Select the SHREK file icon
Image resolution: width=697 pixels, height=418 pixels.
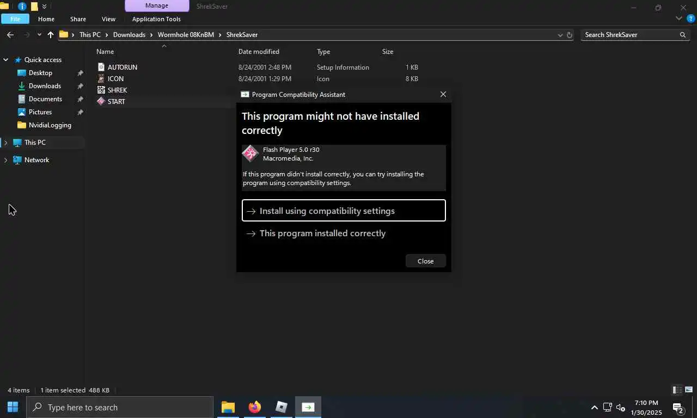pos(101,90)
